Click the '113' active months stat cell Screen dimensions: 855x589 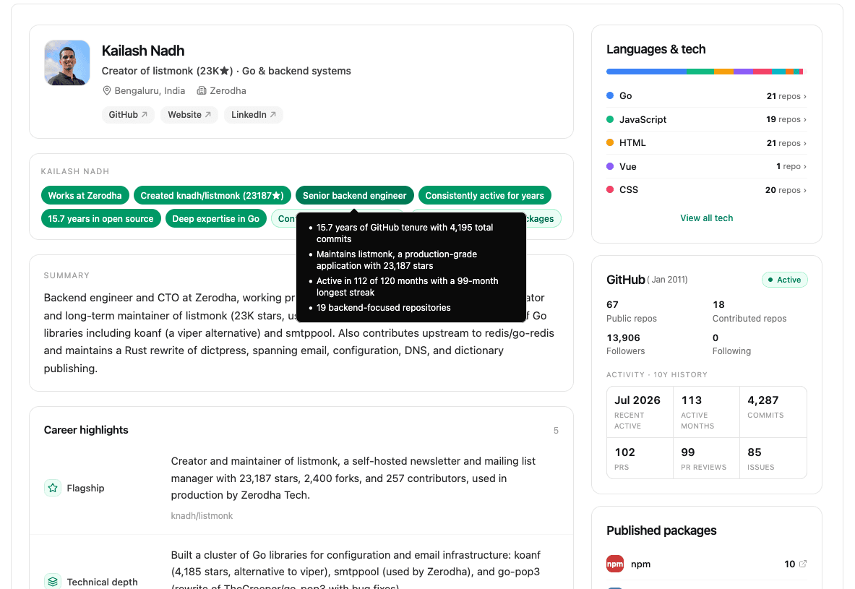point(707,412)
